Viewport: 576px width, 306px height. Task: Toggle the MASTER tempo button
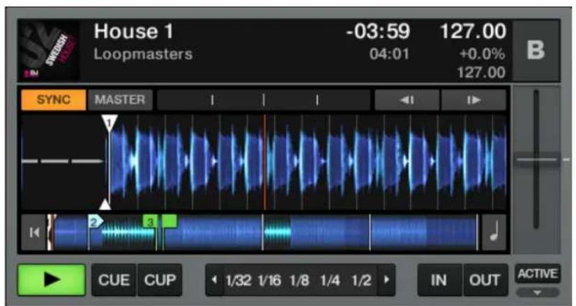click(x=120, y=99)
